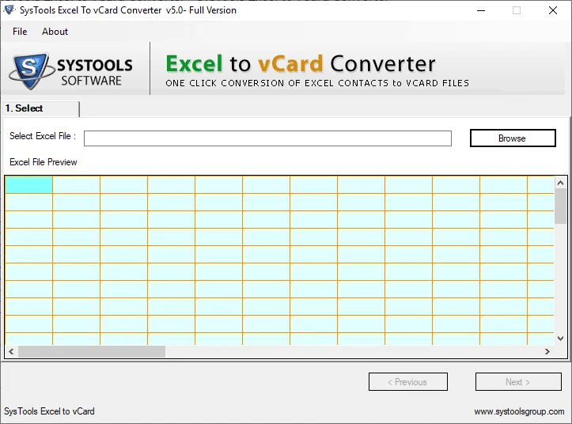Select the highlighted first preview cell
572x424 pixels.
[x=28, y=184]
